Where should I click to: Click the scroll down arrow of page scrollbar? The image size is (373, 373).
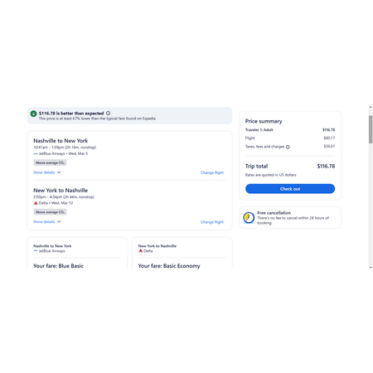(371, 267)
